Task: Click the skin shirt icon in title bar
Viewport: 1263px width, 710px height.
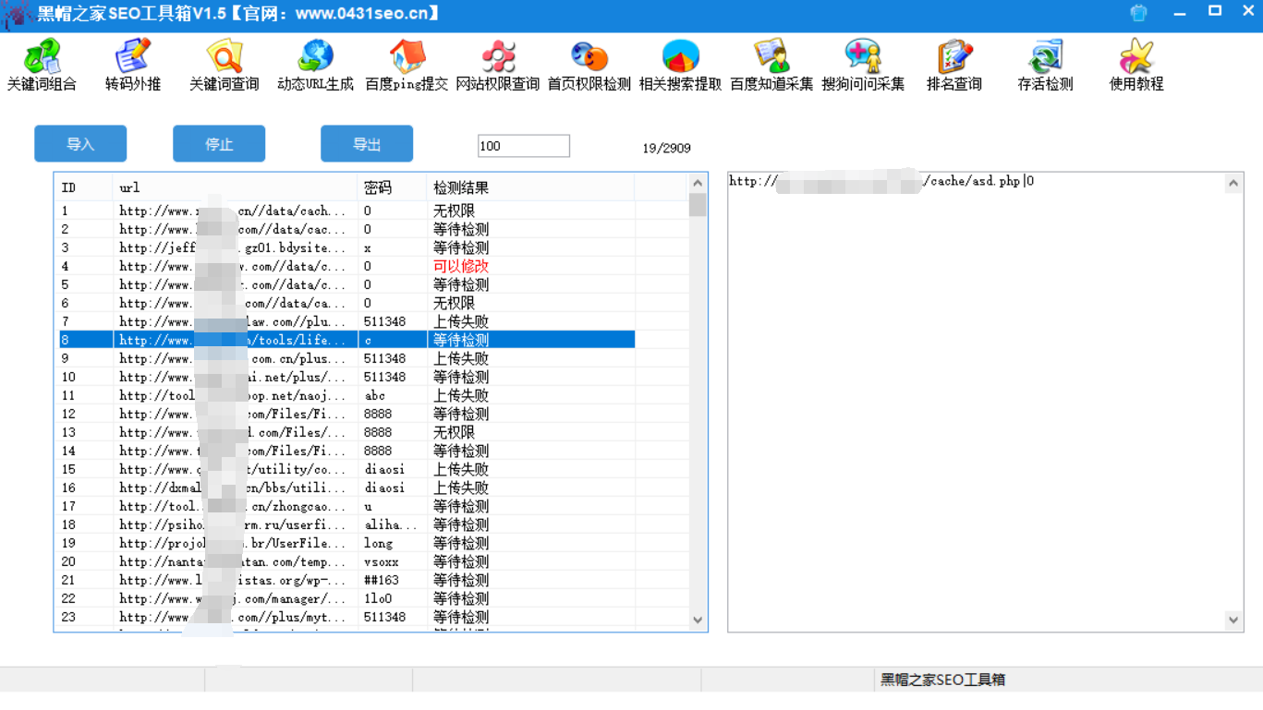Action: click(1139, 13)
